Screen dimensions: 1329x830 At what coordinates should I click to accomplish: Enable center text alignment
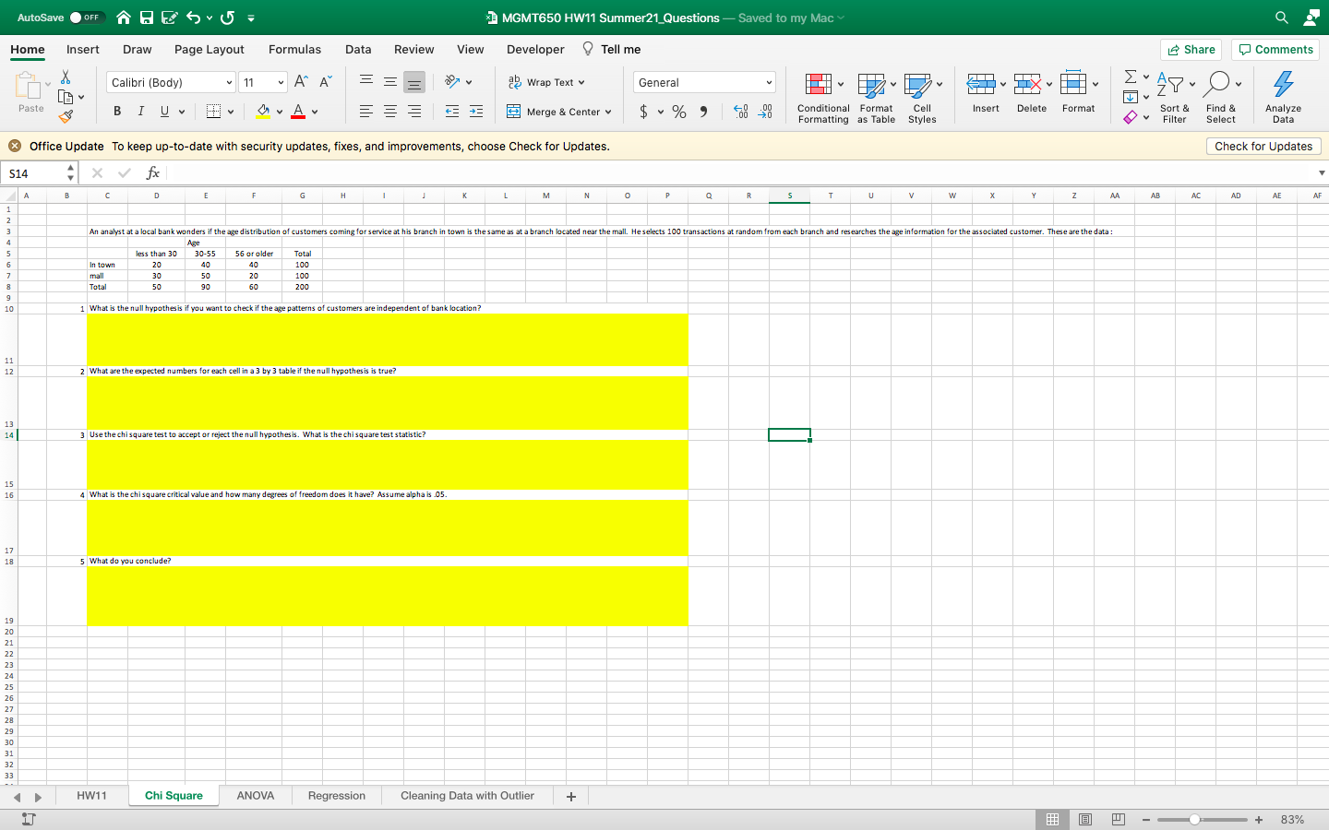pyautogui.click(x=389, y=111)
